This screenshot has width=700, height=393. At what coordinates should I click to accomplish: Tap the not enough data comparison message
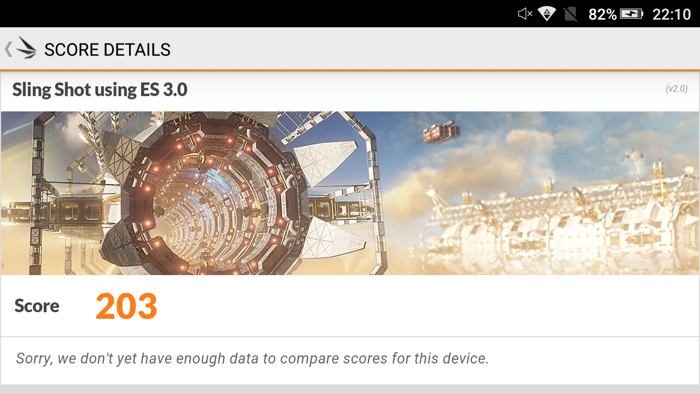tap(252, 359)
